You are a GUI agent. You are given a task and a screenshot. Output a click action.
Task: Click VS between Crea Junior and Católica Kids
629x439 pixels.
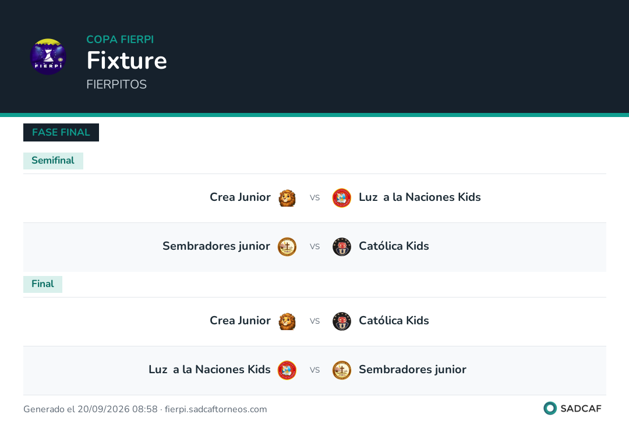tap(314, 321)
